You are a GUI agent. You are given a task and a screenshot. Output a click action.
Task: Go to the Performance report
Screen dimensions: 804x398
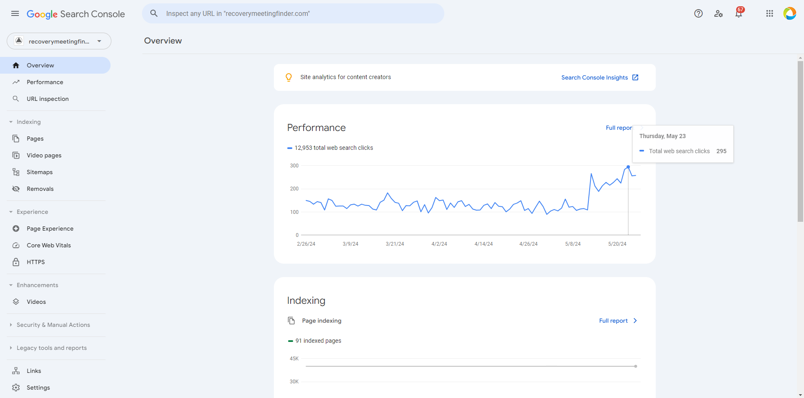tap(45, 82)
